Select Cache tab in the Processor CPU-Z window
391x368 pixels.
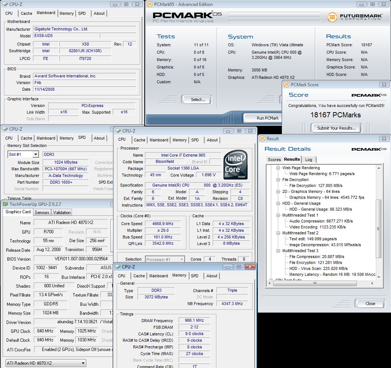pos(139,140)
